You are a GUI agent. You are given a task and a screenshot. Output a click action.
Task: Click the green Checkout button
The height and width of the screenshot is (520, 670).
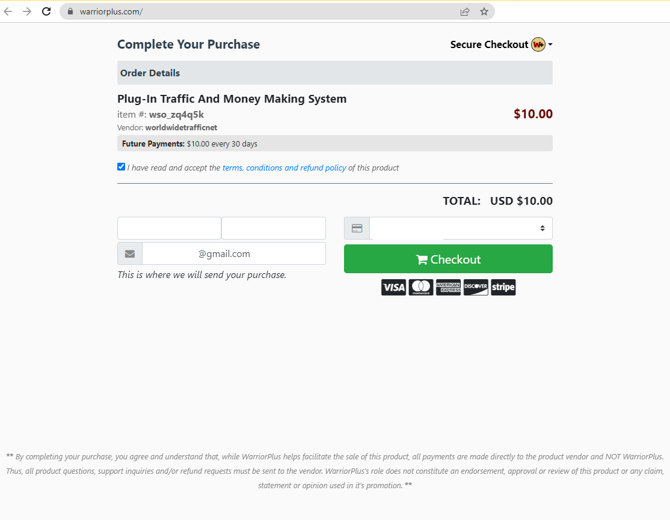click(448, 259)
